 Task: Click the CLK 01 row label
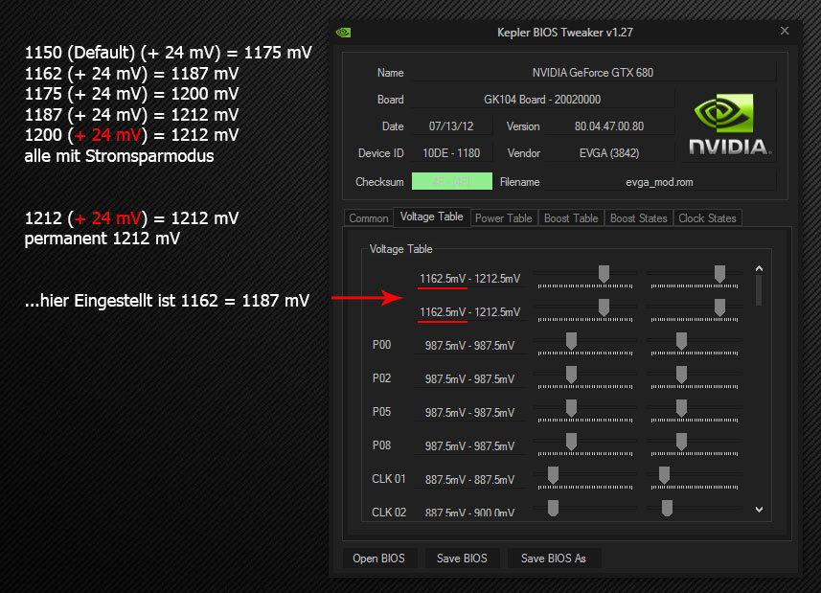[x=389, y=479]
